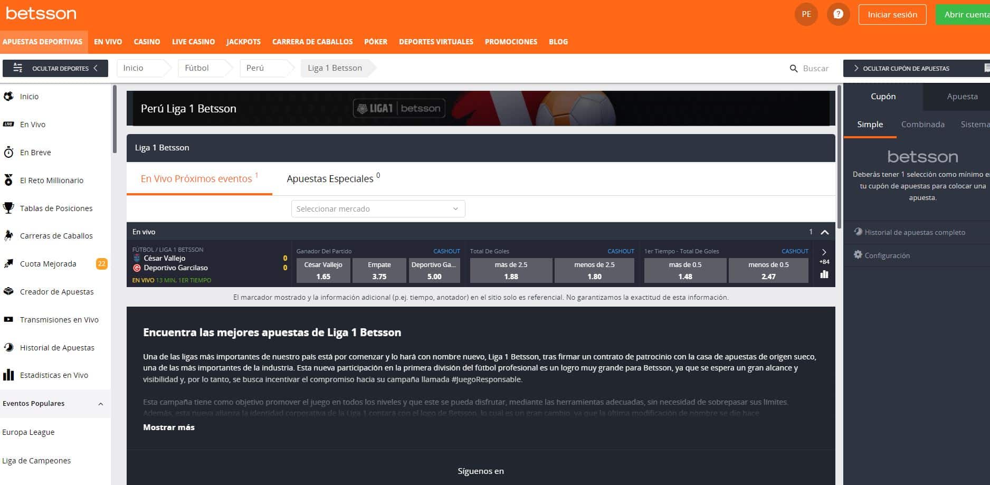990x485 pixels.
Task: Click the search magnifier icon
Action: [793, 69]
